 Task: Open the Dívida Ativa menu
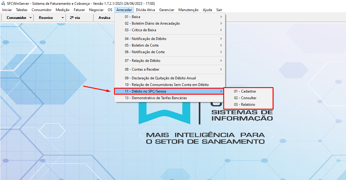click(x=145, y=10)
